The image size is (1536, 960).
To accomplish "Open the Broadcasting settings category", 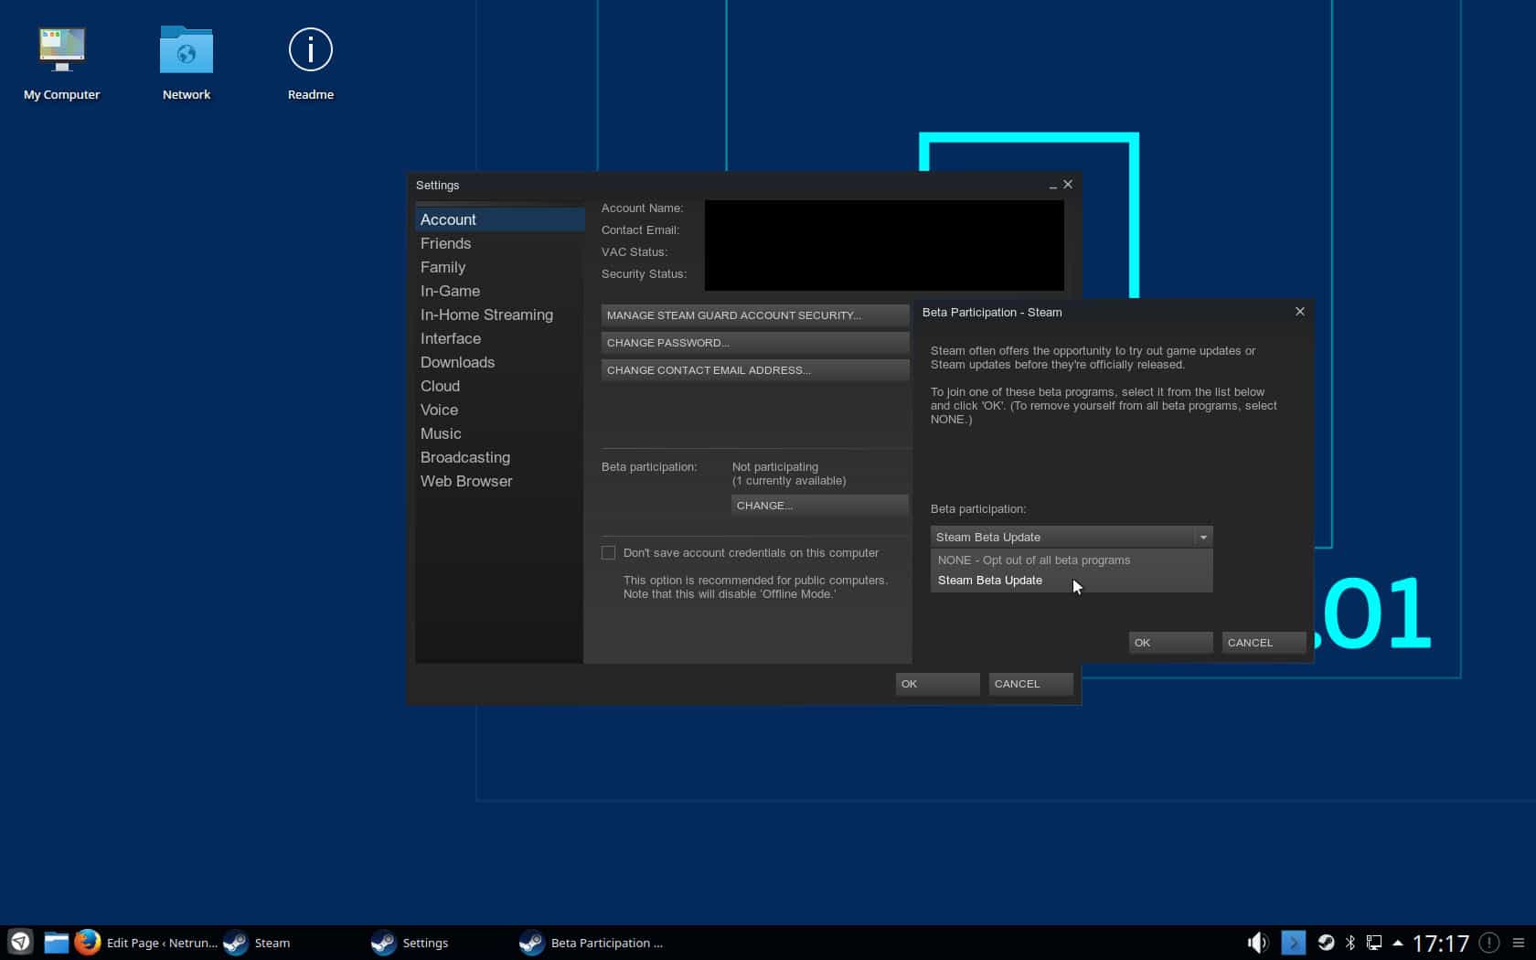I will [x=499, y=457].
